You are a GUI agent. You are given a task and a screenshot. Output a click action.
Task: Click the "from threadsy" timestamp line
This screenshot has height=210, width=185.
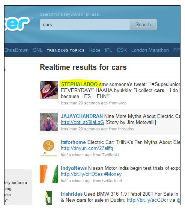[x=98, y=129]
